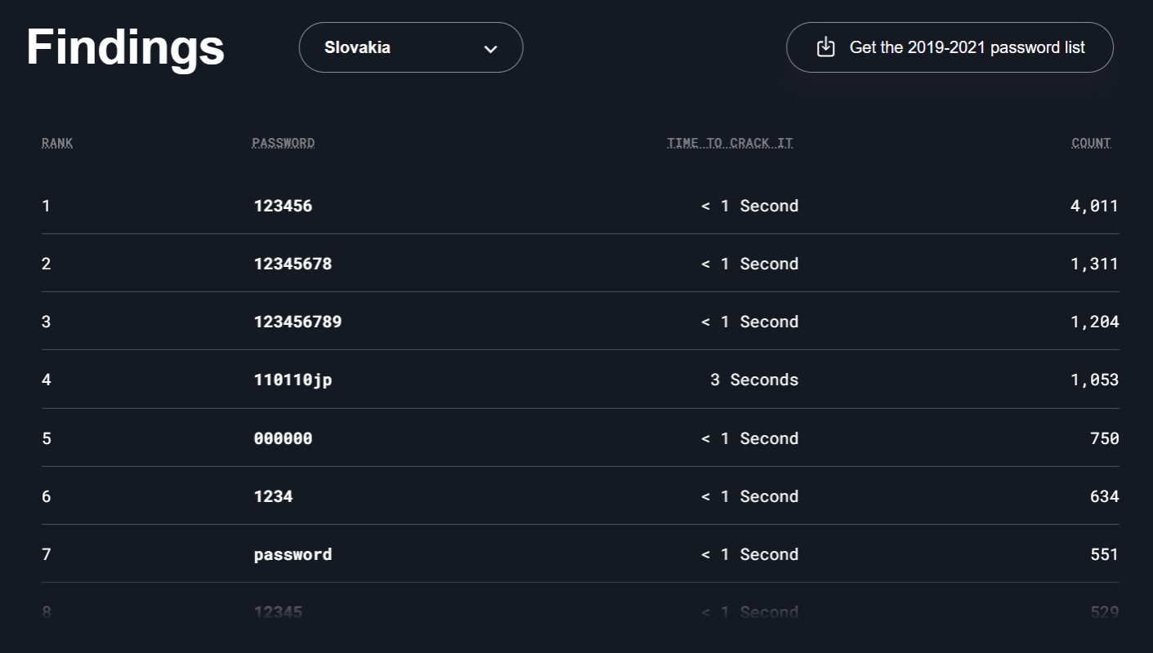Viewport: 1153px width, 653px height.
Task: Click the COUNT column header
Action: 1091,143
